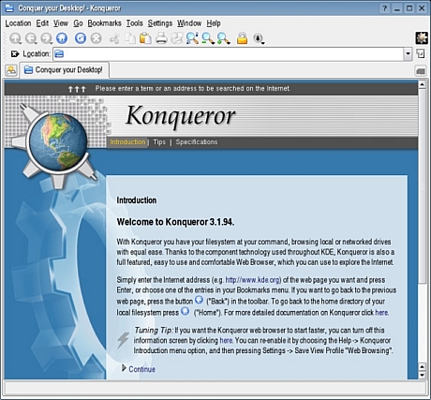Image resolution: width=431 pixels, height=400 pixels.
Task: Click the Up arrow navigation icon
Action: 15,38
